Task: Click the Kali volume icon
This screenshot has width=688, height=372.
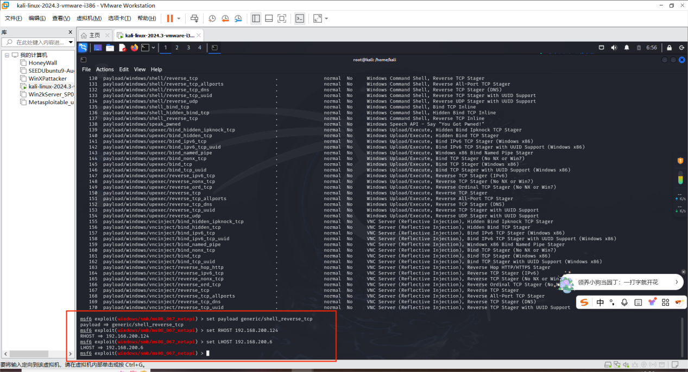Action: tap(614, 48)
